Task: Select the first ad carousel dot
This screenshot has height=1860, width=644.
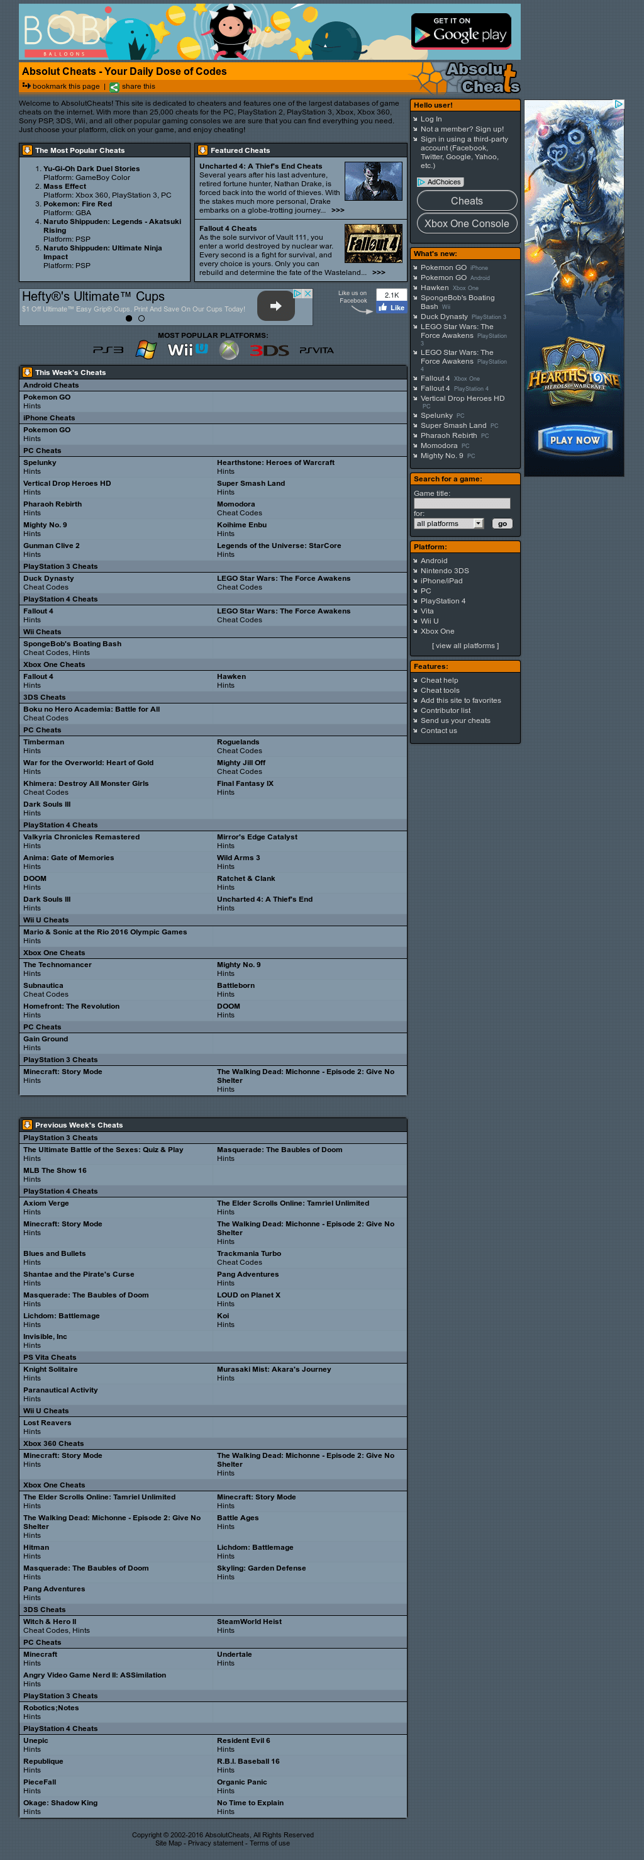Action: pos(128,318)
